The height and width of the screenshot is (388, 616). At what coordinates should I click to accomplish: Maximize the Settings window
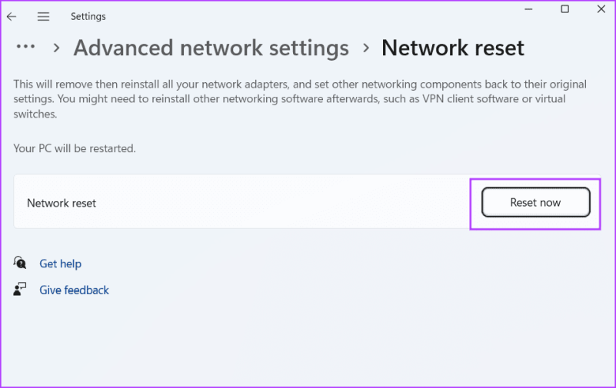564,9
